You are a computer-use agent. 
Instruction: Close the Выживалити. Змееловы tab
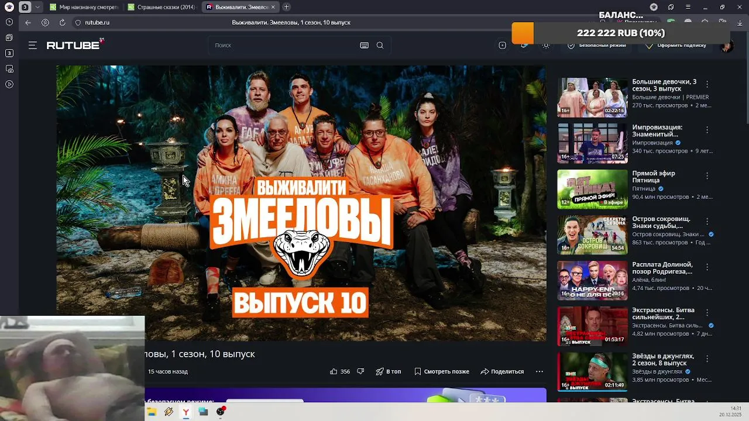coord(273,7)
